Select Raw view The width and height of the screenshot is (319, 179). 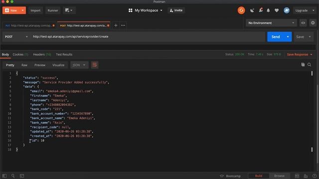(24, 65)
